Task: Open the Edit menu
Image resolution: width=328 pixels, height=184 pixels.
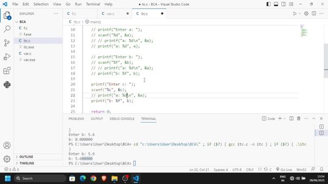Action: 26,4
